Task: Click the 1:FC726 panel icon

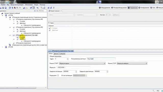Action: coord(6,15)
